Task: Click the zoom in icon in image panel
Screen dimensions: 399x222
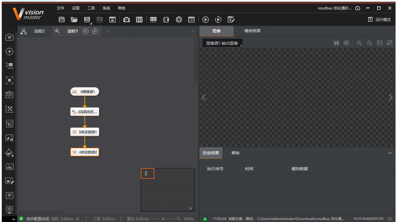Action: pyautogui.click(x=359, y=43)
